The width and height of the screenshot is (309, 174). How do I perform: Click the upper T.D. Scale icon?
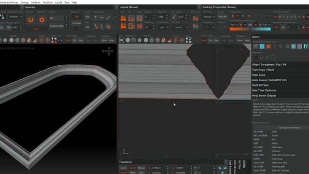click(196, 19)
